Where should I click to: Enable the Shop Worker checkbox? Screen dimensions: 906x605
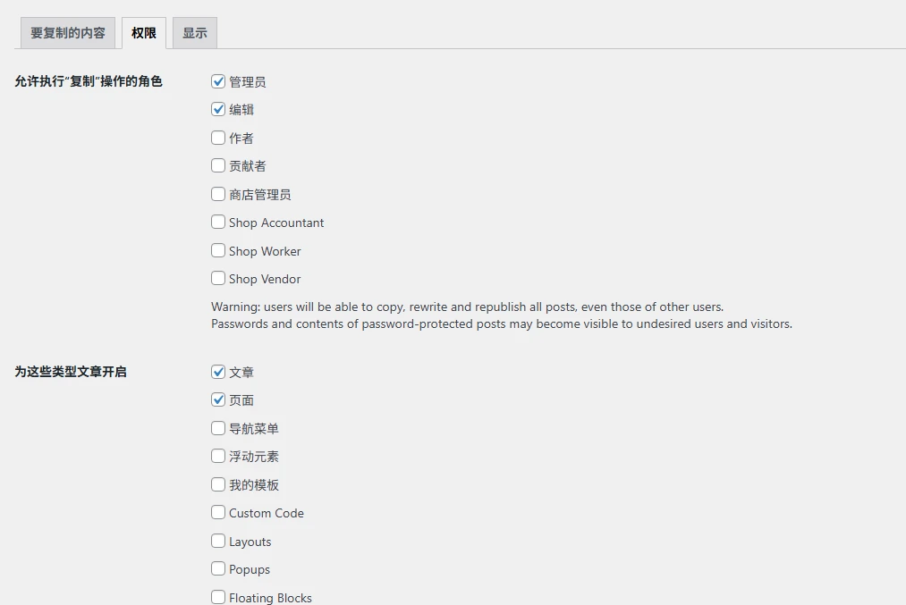coord(218,250)
